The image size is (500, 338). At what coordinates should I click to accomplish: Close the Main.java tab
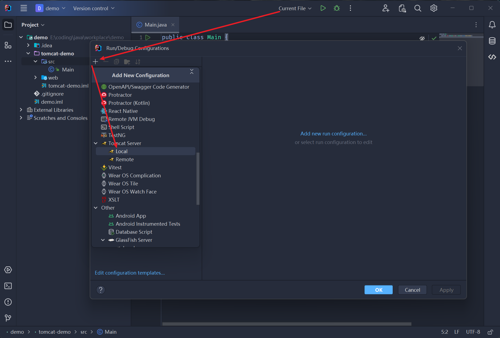(173, 25)
